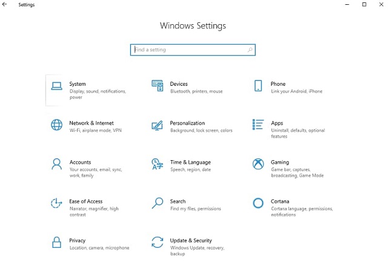Viewport: 388px width, 275px height.
Task: Click the Devices keyboard and speaker icon
Action: tap(158, 86)
